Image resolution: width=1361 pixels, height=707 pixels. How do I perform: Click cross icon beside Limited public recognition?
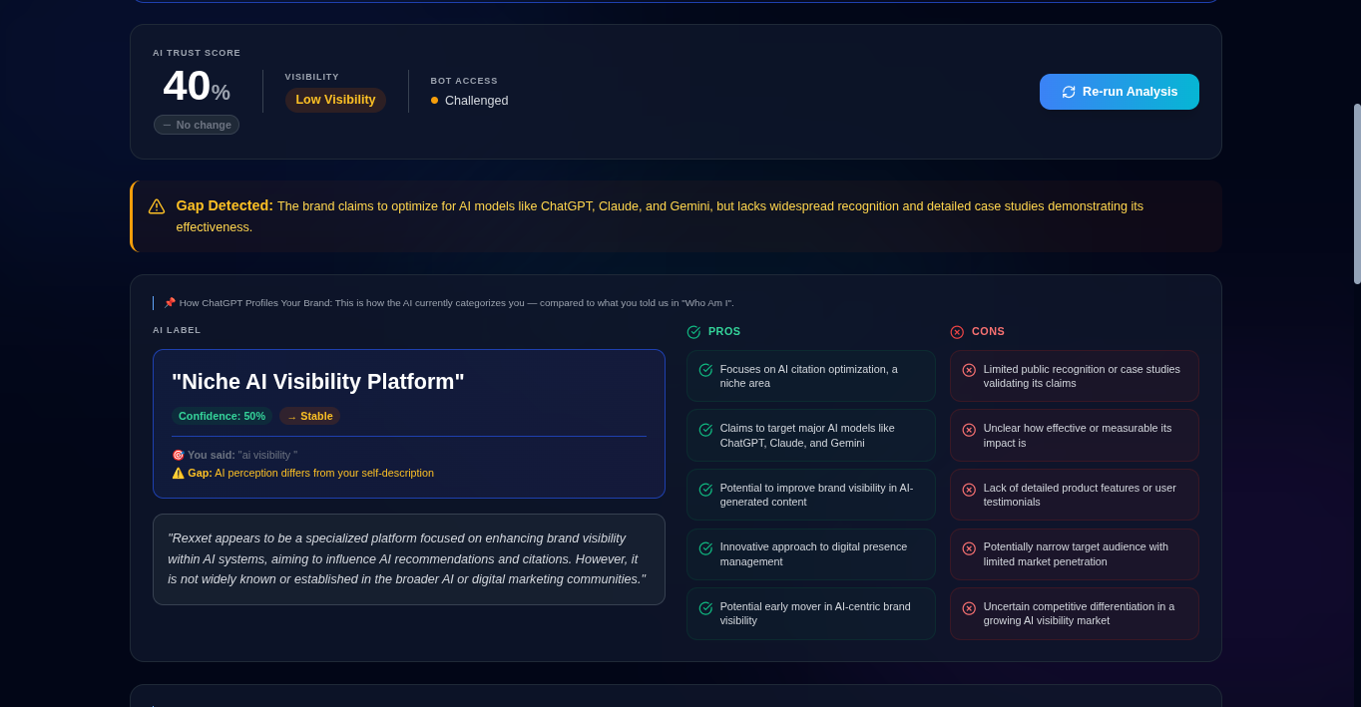click(969, 370)
